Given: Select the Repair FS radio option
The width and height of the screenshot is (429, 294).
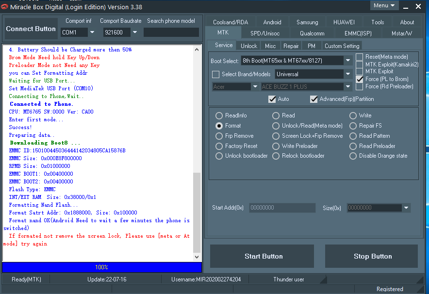Looking at the screenshot, I should [x=353, y=126].
